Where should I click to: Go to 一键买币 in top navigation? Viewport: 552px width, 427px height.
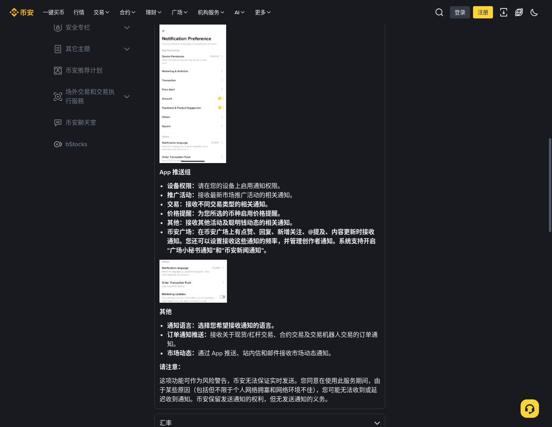[x=54, y=12]
